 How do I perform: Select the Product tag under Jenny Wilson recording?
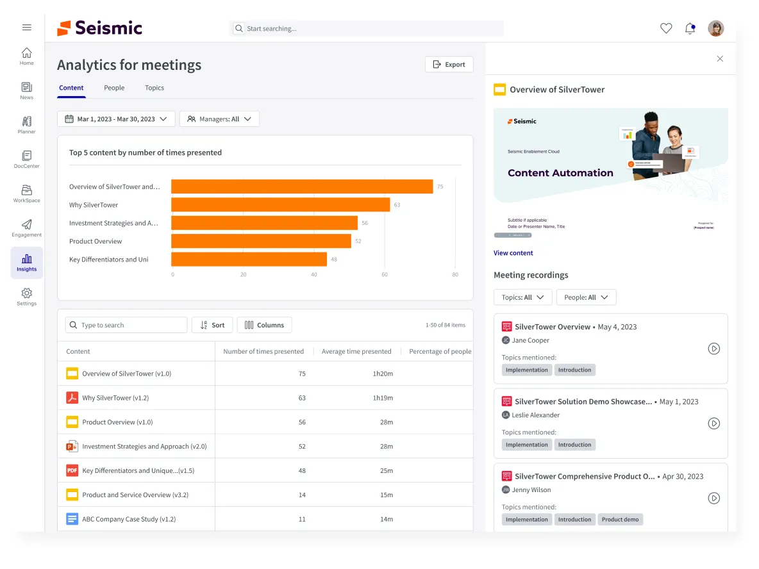coord(620,519)
